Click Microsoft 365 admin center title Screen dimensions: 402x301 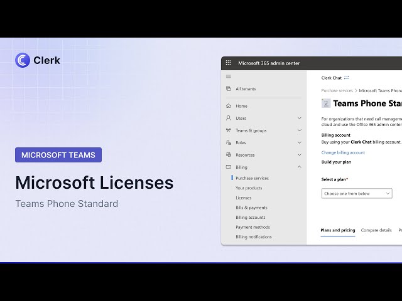[269, 63]
